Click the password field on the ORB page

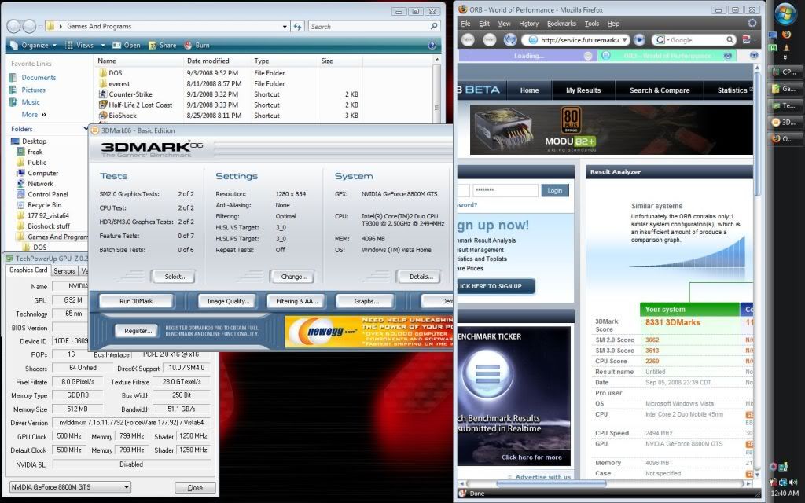pos(505,190)
